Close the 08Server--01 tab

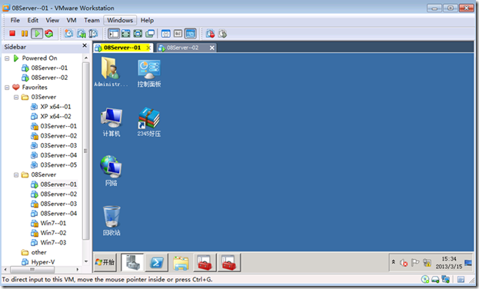point(148,48)
